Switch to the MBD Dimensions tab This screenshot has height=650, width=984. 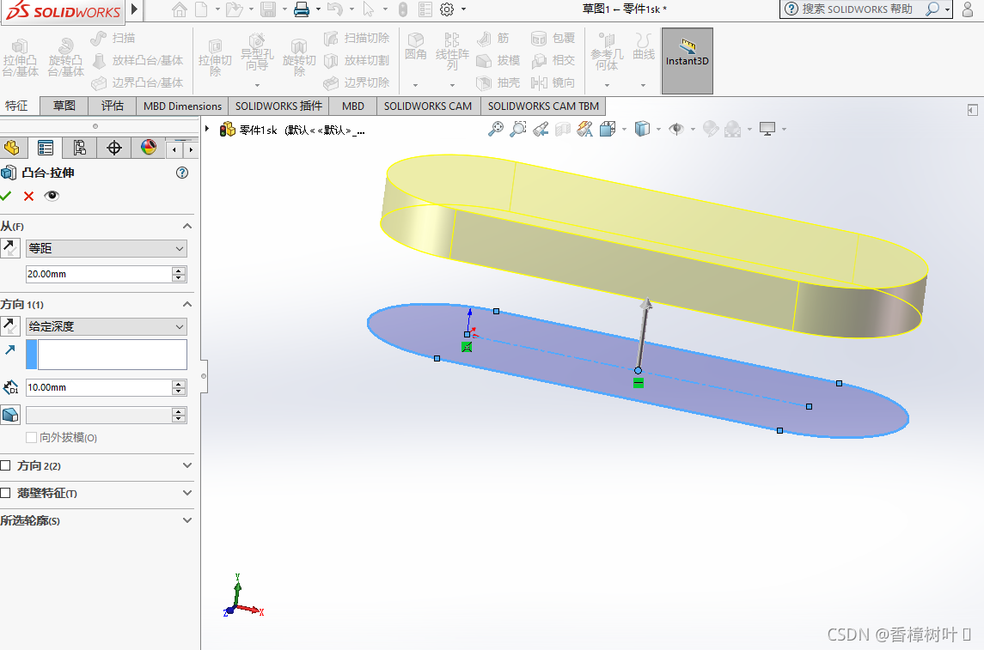click(182, 106)
